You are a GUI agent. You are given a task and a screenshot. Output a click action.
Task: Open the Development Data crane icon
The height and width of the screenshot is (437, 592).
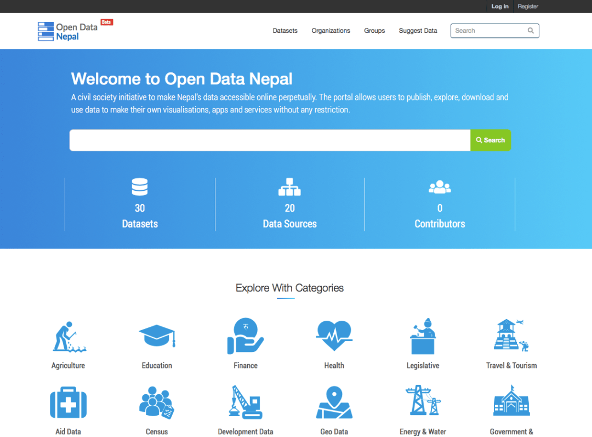tap(245, 402)
